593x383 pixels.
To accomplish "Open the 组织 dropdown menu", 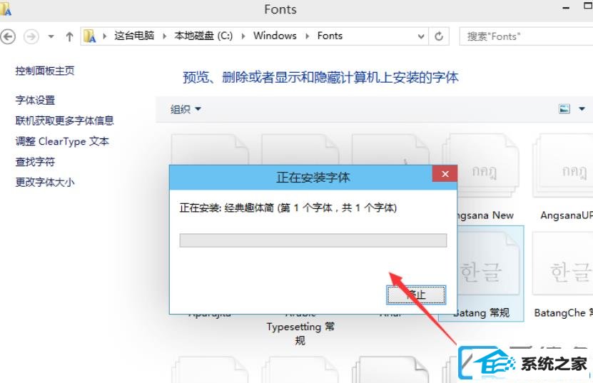I will [186, 109].
